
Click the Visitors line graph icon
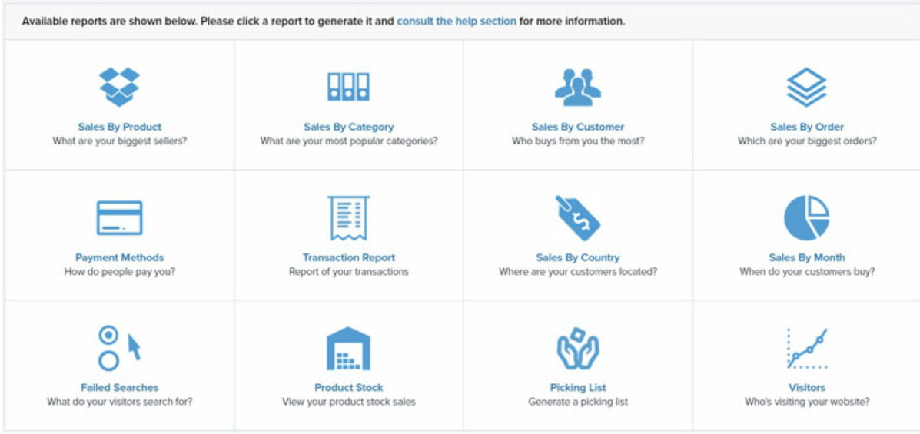[x=807, y=349]
